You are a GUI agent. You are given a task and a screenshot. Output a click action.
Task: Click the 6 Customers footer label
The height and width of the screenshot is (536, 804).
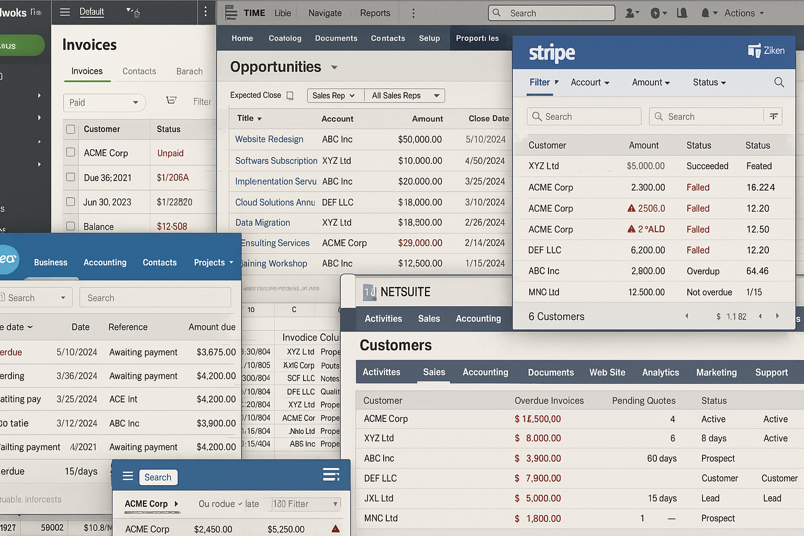556,317
